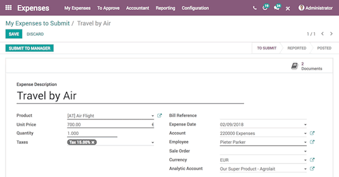Open the apps grid menu icon
The height and width of the screenshot is (177, 339).
[x=8, y=8]
